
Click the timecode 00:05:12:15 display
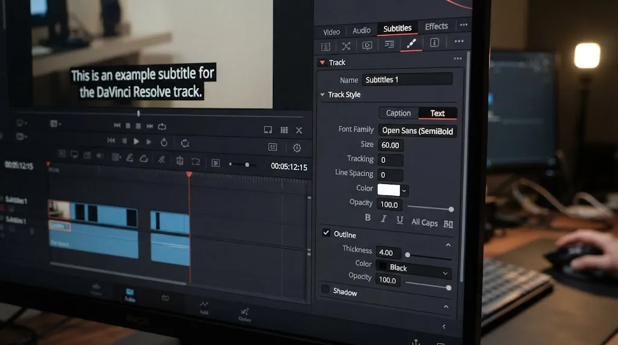coord(289,167)
